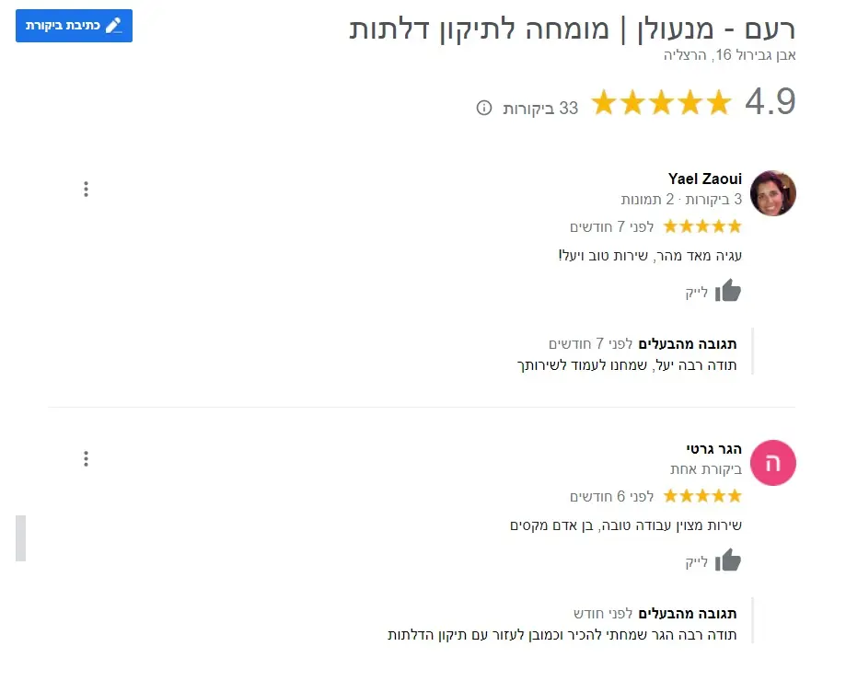The height and width of the screenshot is (681, 846).
Task: Click the info icon beside the review count
Action: coord(485,108)
